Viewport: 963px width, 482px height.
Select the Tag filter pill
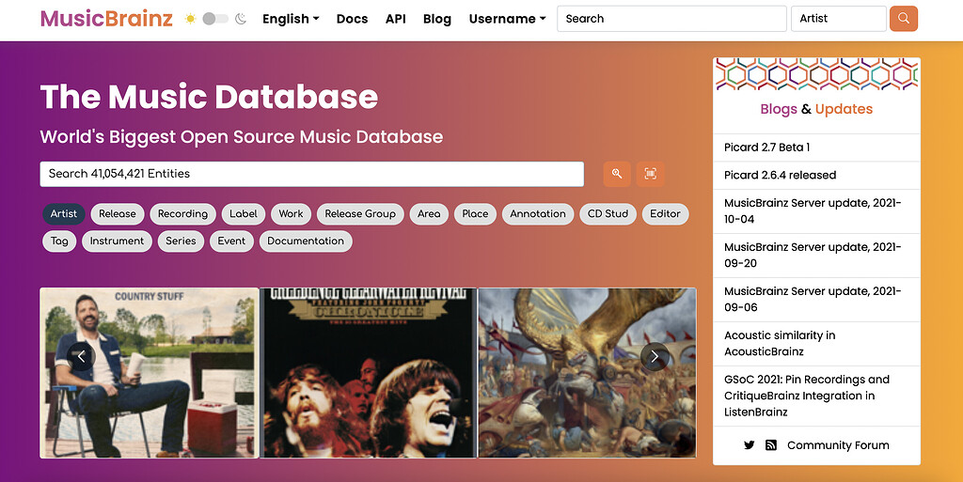(59, 241)
